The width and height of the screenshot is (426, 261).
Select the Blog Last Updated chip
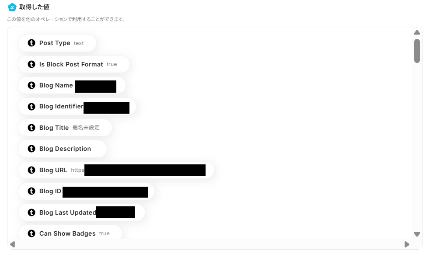coord(81,212)
